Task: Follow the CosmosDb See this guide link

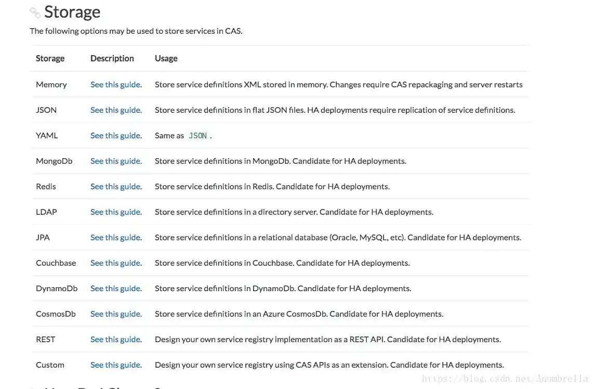Action: coord(115,314)
